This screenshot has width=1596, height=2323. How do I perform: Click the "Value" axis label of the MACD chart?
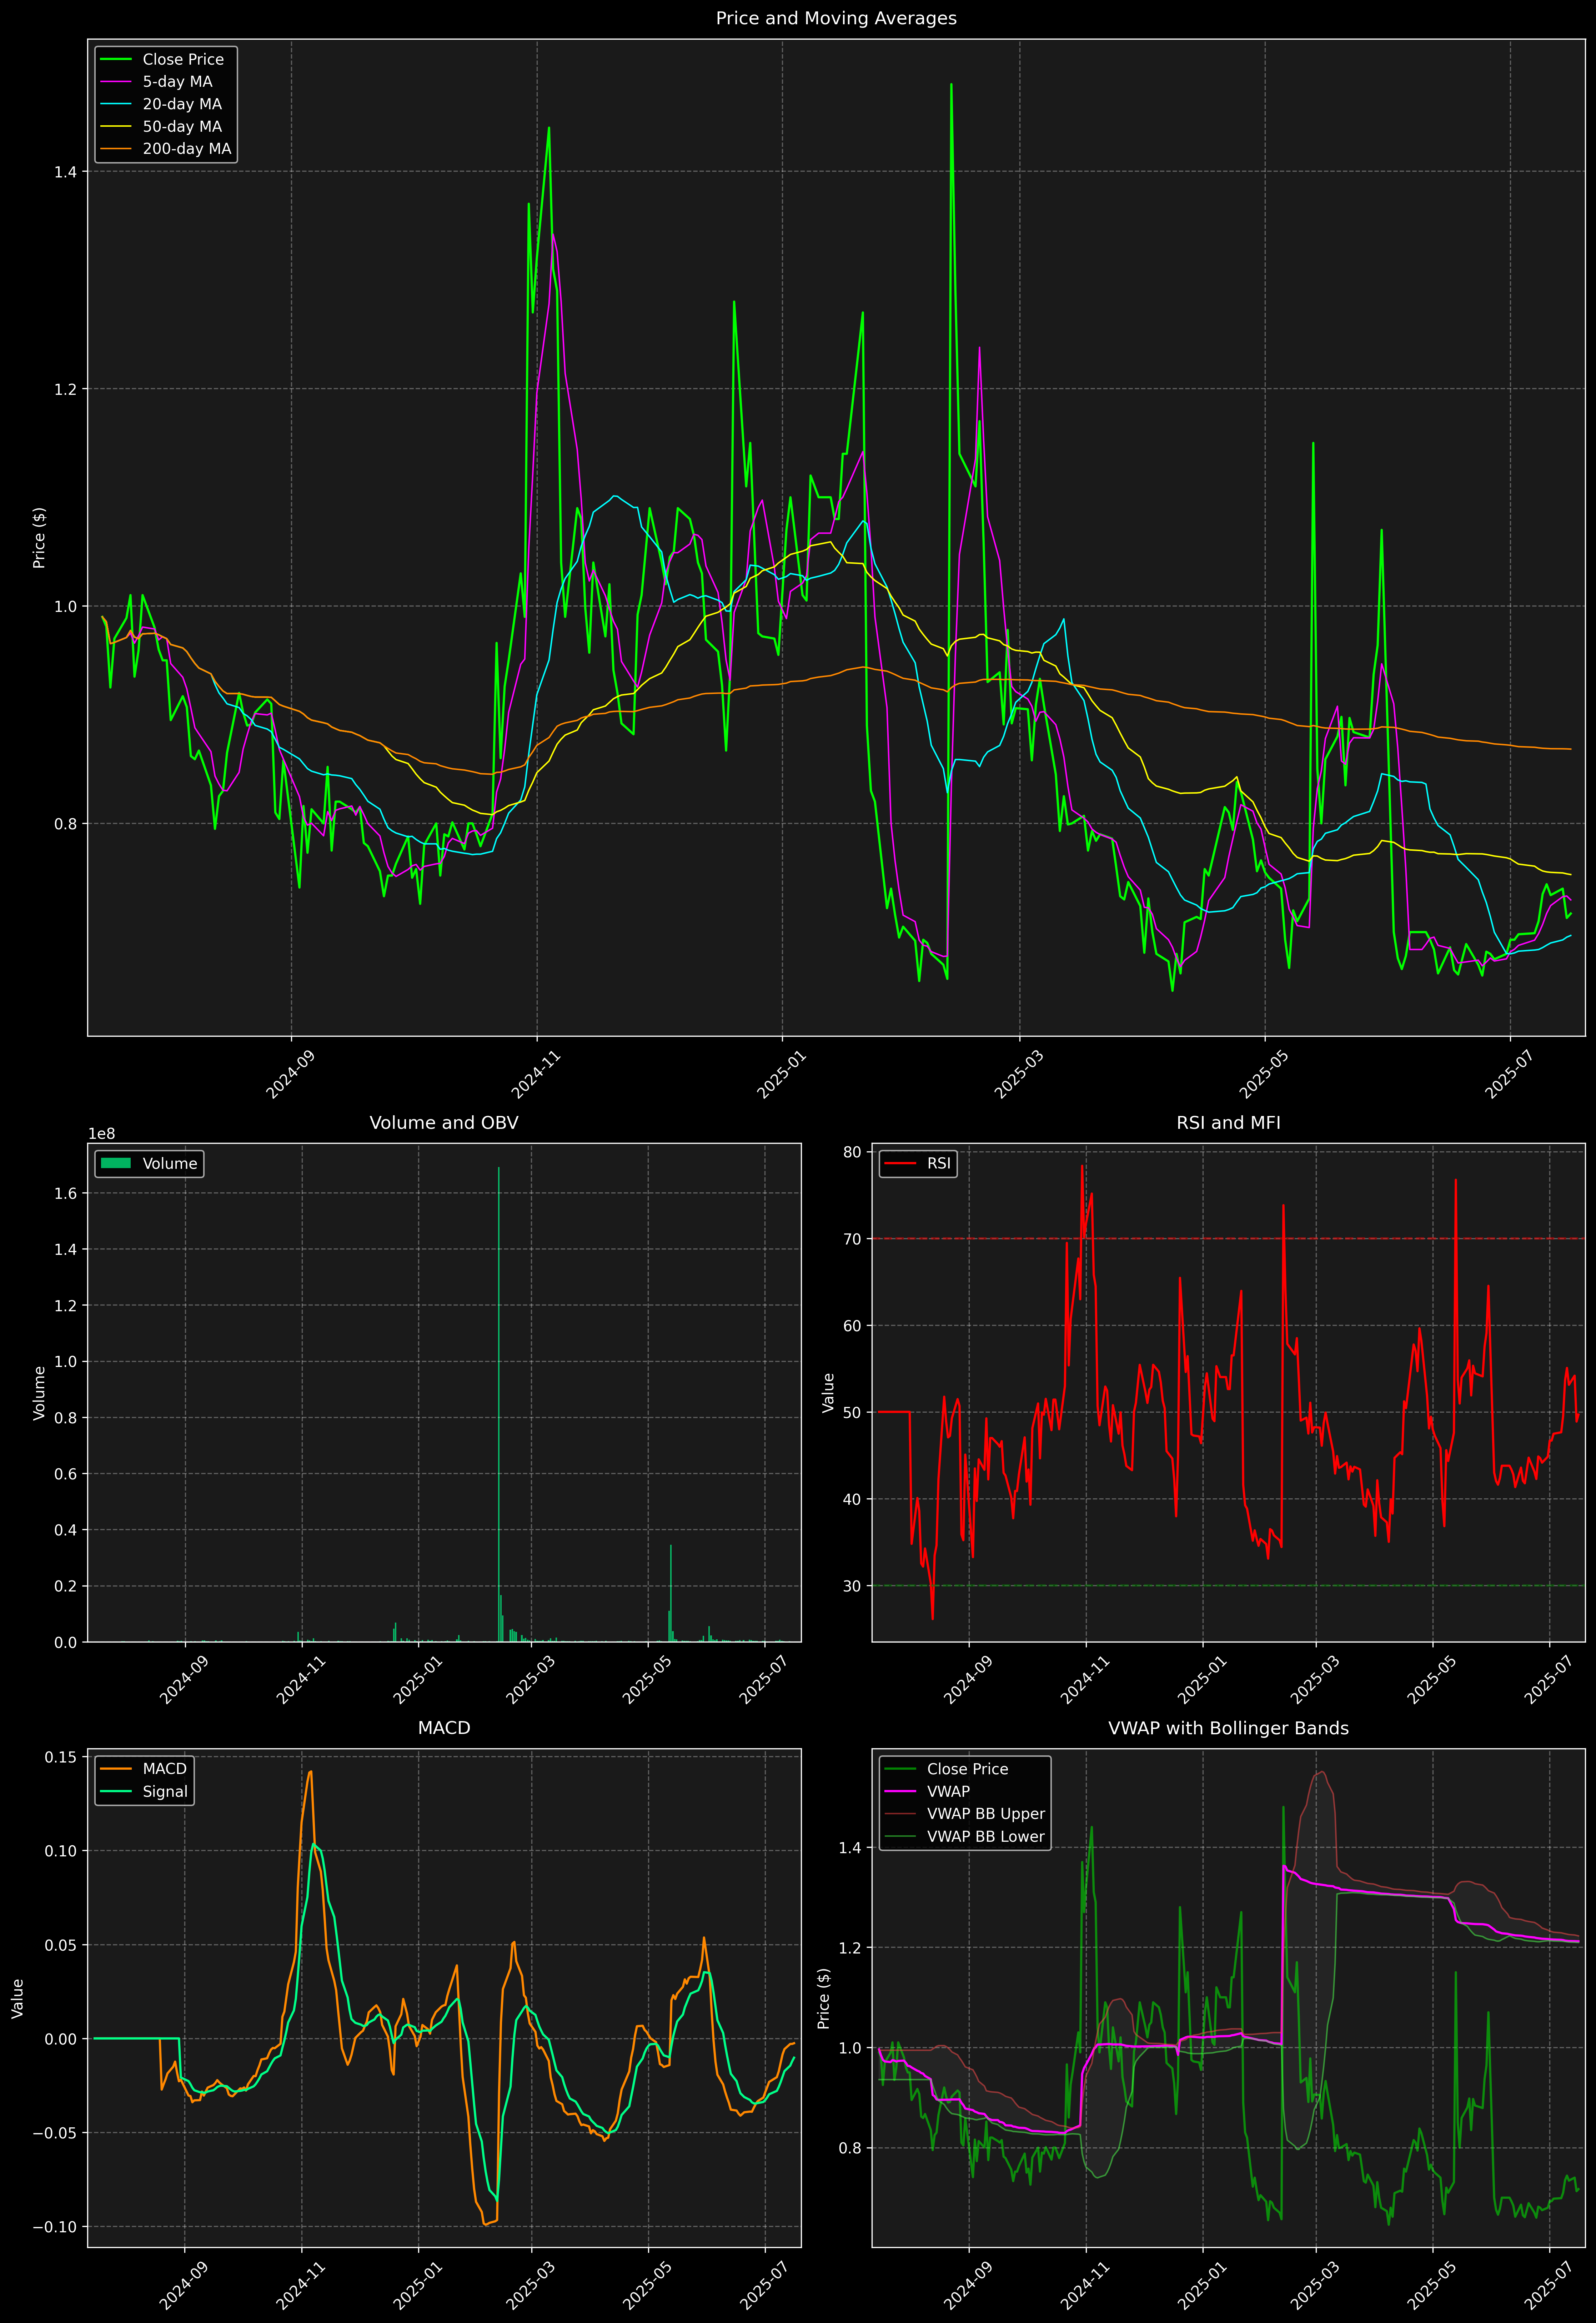(x=17, y=1998)
